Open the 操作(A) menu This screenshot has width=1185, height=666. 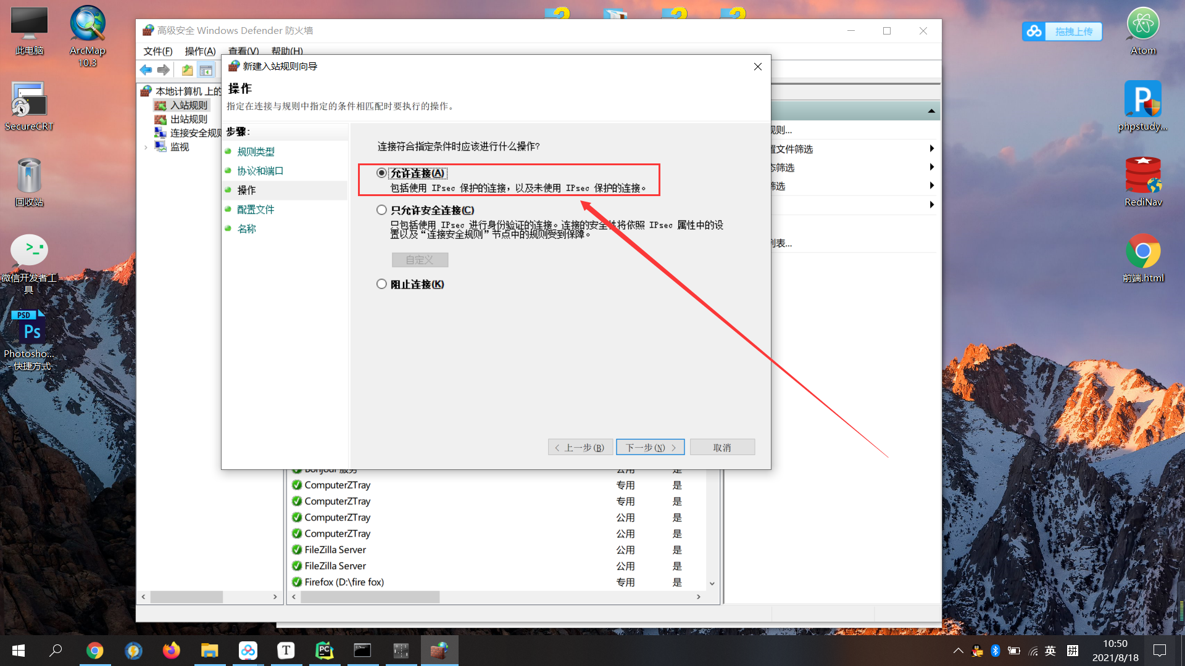(199, 51)
